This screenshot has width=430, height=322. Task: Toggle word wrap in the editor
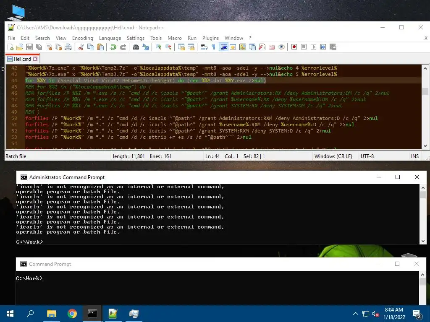click(x=204, y=47)
